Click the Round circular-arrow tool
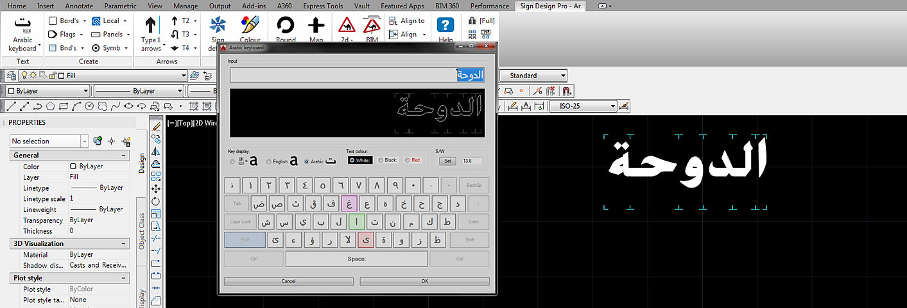907x308 pixels. [286, 29]
